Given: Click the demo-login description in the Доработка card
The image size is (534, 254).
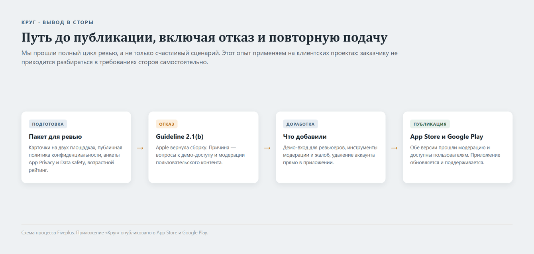Looking at the screenshot, I should point(330,155).
